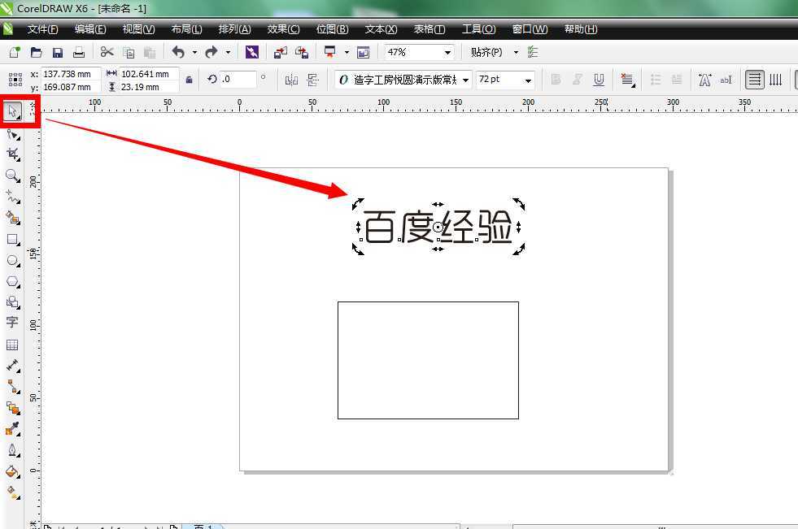Switch to horizontal text direction
Viewport: 798px width, 529px height.
click(755, 80)
